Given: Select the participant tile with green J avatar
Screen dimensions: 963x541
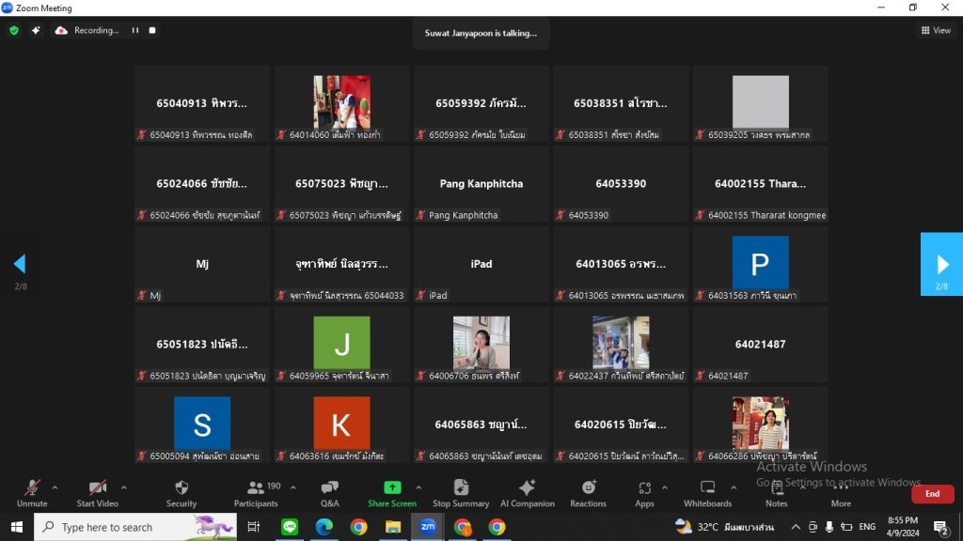Looking at the screenshot, I should click(x=341, y=344).
